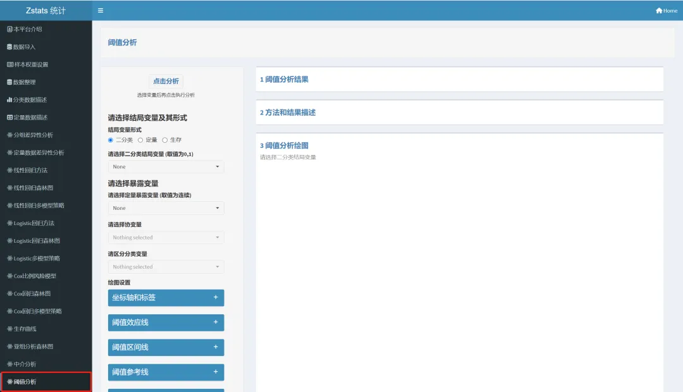Image resolution: width=683 pixels, height=392 pixels.
Task: Open the 定量暴露变量 None dropdown
Action: click(x=166, y=208)
